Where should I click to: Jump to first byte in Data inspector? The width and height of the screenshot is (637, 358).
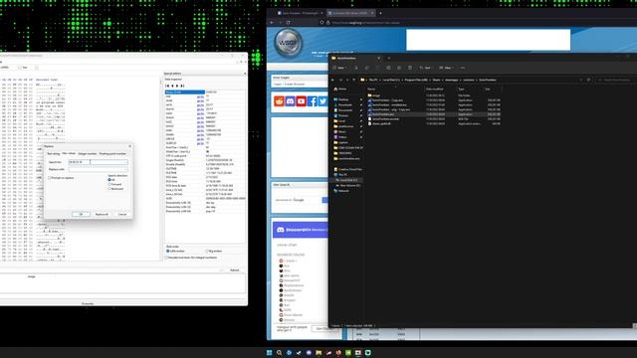point(168,87)
